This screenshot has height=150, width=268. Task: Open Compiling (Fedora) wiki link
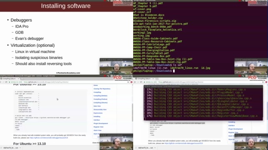click(100, 99)
